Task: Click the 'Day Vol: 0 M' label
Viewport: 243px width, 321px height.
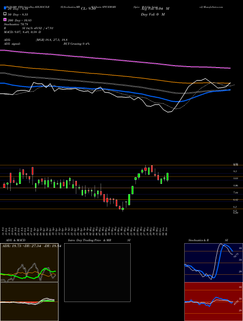Action: point(153,14)
